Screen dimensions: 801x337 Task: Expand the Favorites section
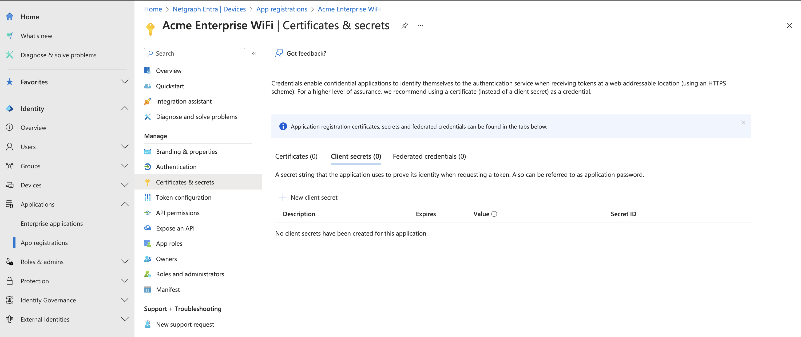(x=125, y=82)
